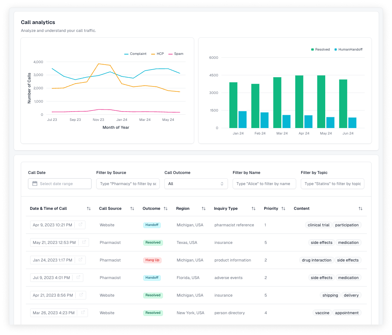Open external link for Apr 21, 2023 call
The image size is (392, 335).
[81, 295]
